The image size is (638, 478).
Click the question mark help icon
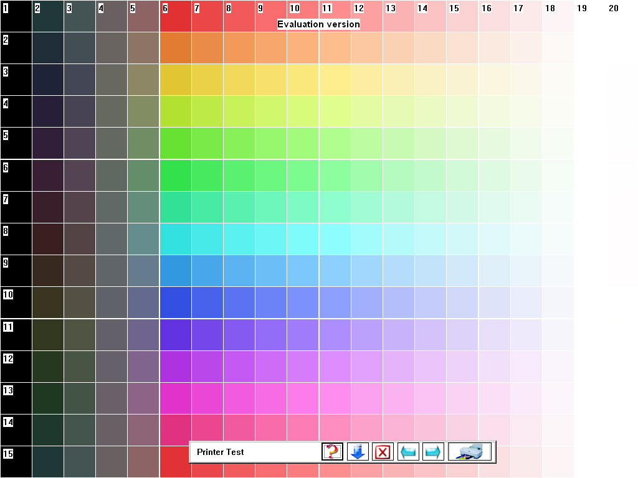(x=333, y=452)
